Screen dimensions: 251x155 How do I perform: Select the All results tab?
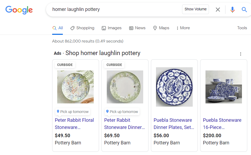(x=57, y=28)
